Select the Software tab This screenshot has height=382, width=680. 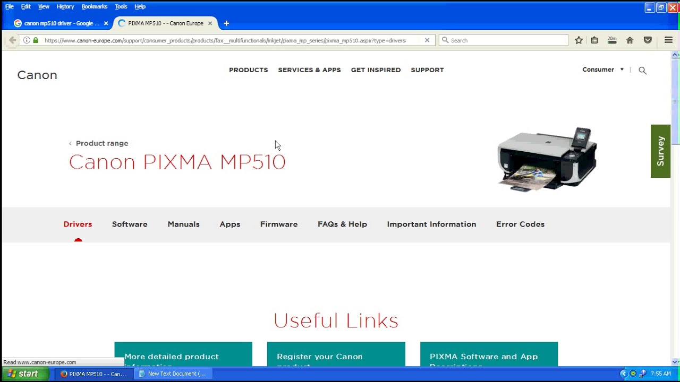pyautogui.click(x=130, y=224)
